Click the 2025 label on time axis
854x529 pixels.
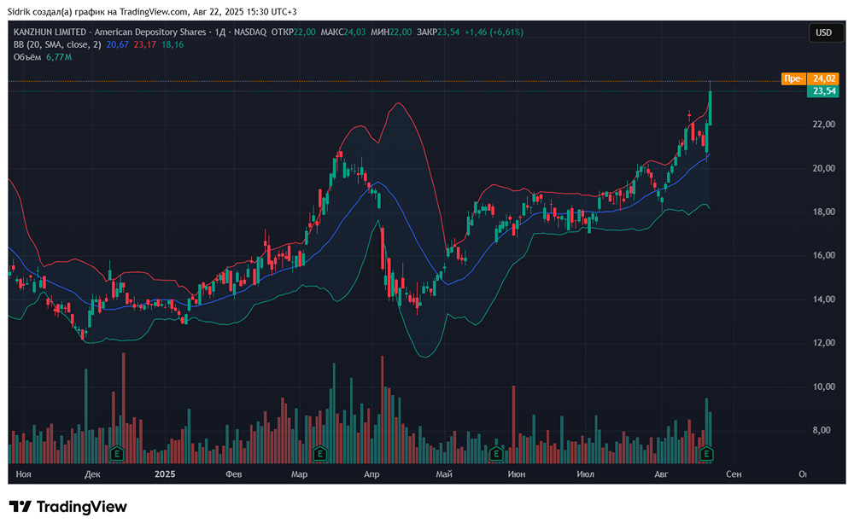coord(165,473)
